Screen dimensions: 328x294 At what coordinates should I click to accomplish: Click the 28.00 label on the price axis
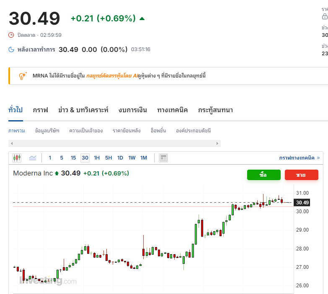click(302, 249)
